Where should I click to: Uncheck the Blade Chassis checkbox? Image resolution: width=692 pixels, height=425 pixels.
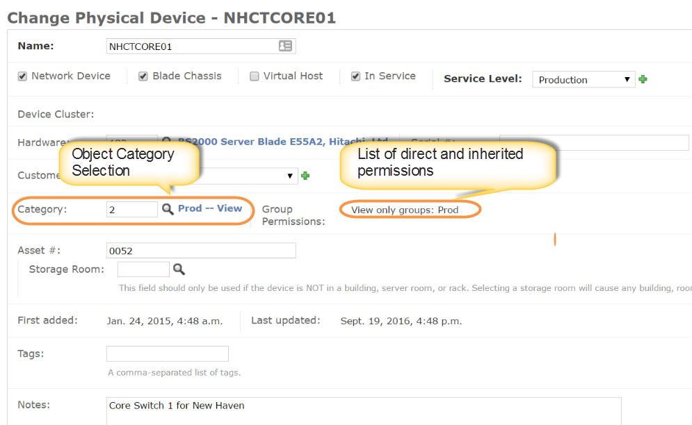click(143, 76)
